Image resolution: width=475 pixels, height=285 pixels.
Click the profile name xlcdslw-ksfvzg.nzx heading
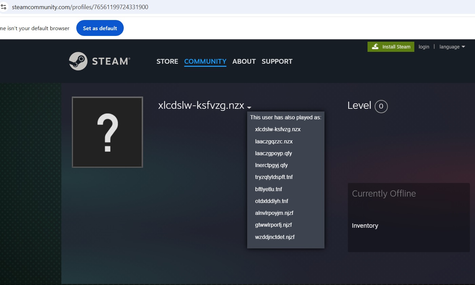[x=201, y=105]
